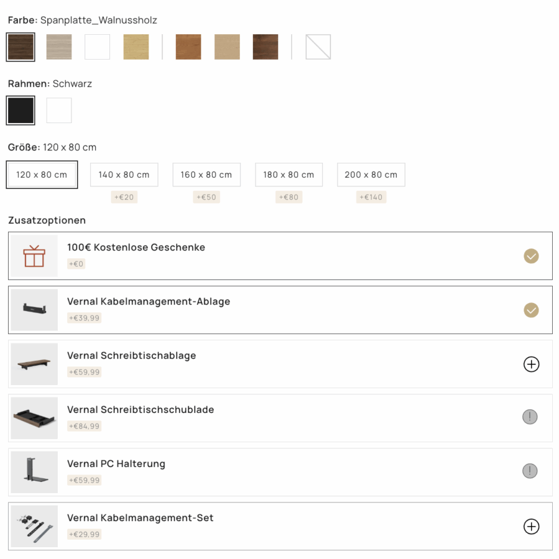
Task: Open the PC Halterung product thumbnail
Action: pyautogui.click(x=34, y=473)
